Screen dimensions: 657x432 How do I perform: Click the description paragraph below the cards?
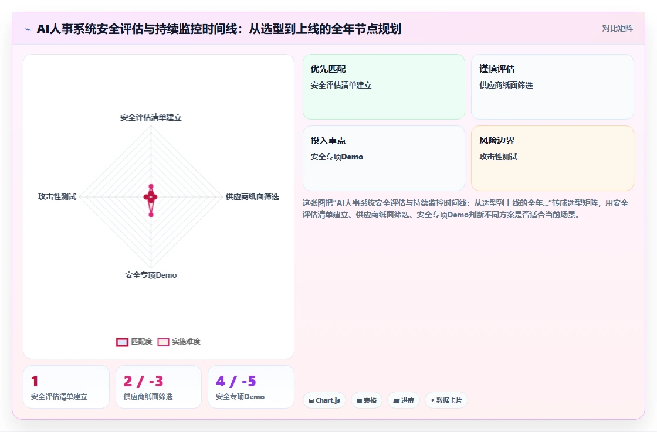pyautogui.click(x=466, y=209)
